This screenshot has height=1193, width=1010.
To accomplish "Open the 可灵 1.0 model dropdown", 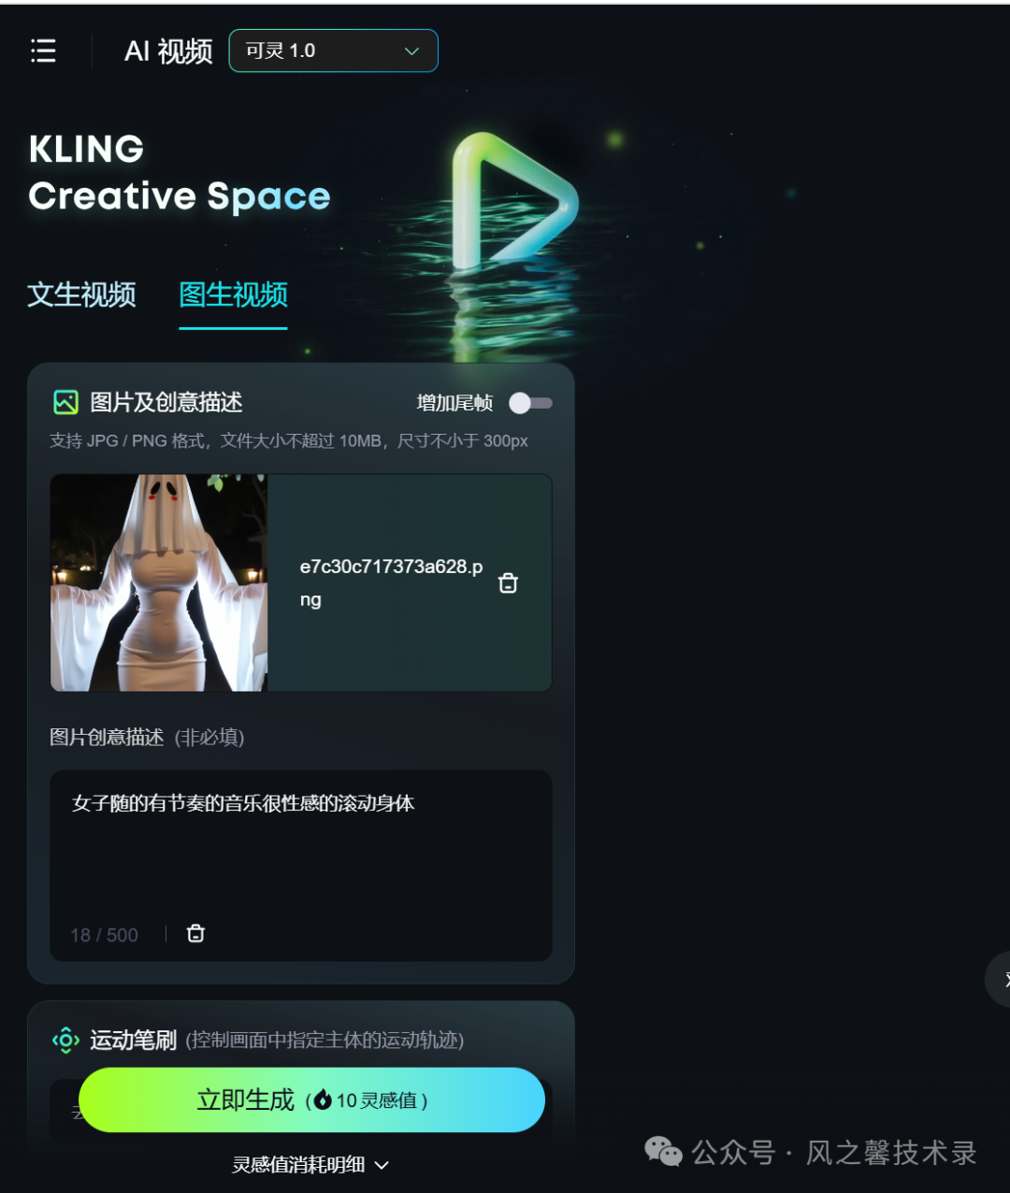I will point(333,50).
